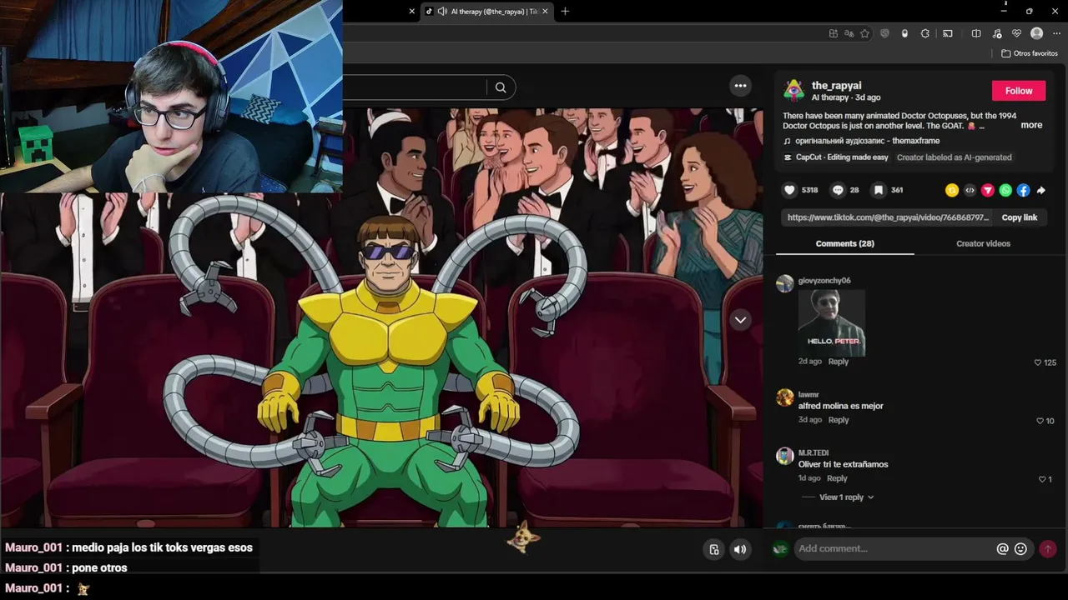
Task: Share the video to WhatsApp
Action: coord(1005,190)
